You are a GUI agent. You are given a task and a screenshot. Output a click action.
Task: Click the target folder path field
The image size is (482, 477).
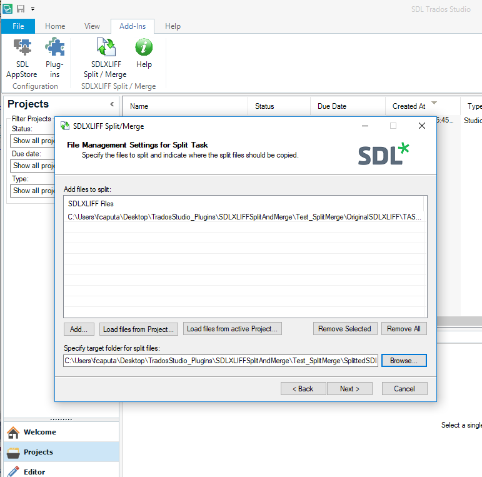click(x=221, y=361)
